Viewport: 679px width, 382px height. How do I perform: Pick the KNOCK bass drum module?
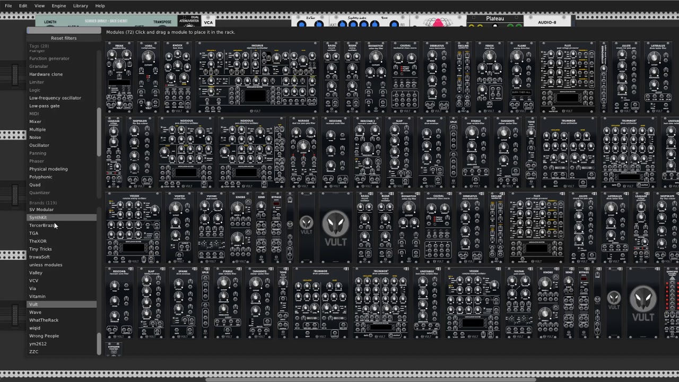177,78
